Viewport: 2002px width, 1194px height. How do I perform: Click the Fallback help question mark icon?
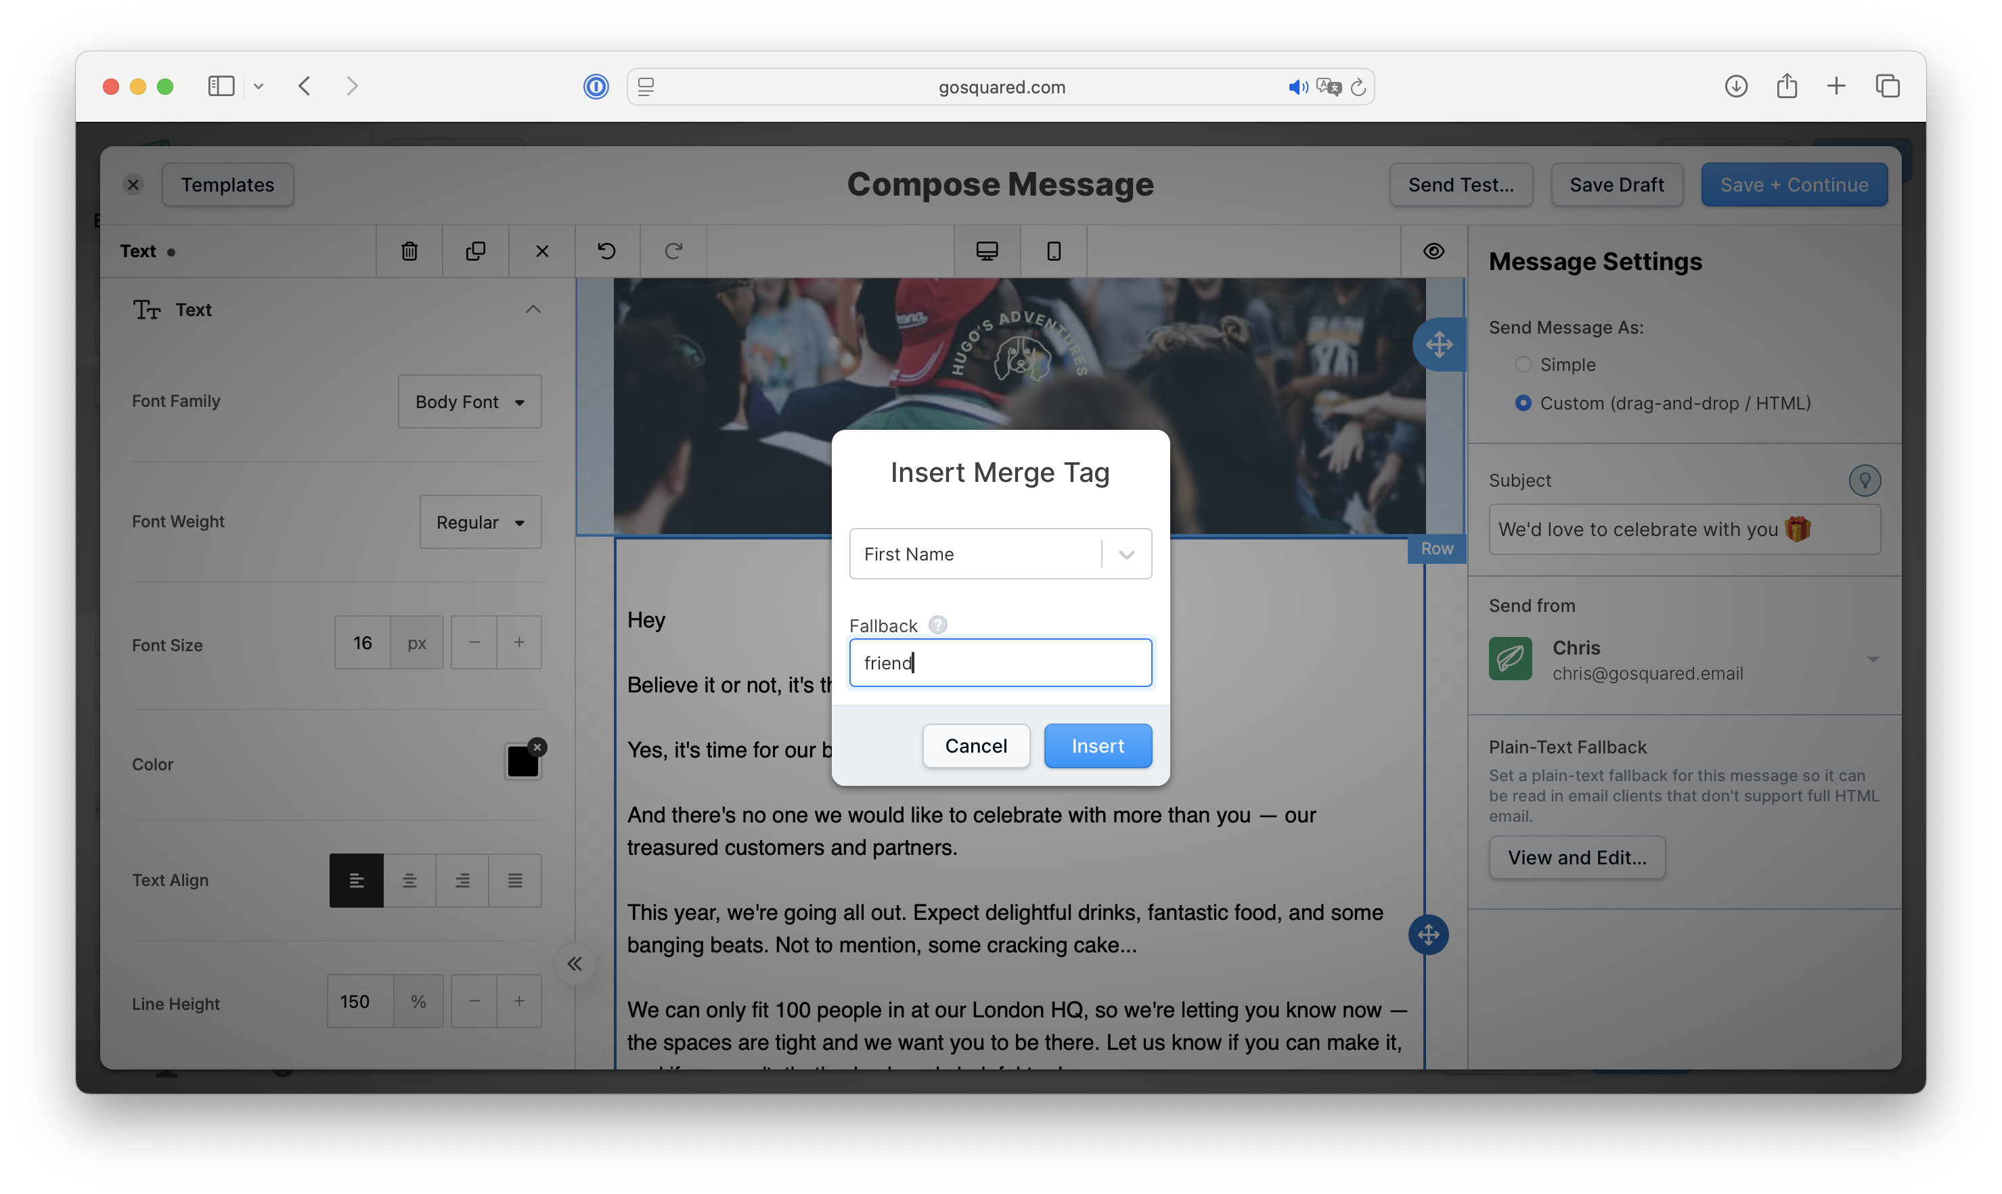[x=938, y=625]
